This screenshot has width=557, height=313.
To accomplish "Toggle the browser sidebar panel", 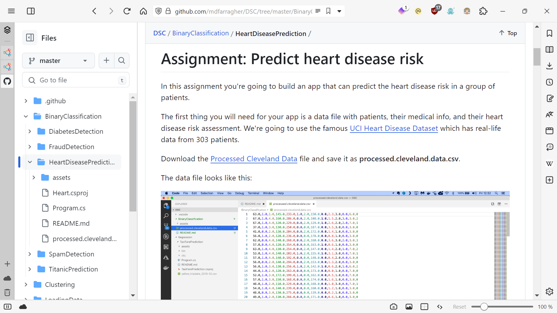I will pos(31,11).
